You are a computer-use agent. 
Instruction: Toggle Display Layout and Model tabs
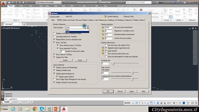[x=54, y=68]
